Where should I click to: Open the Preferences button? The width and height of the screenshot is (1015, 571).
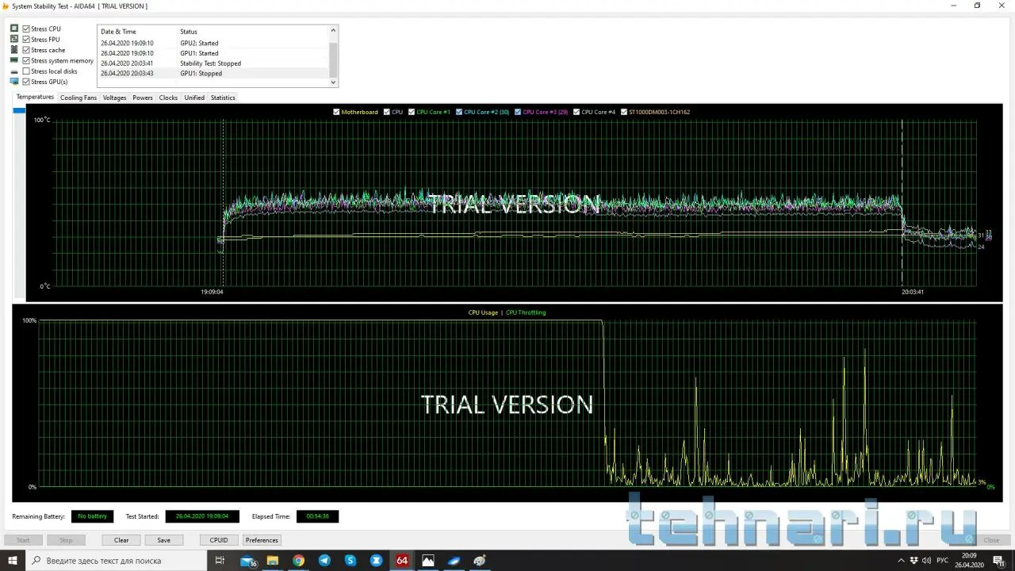[x=262, y=540]
